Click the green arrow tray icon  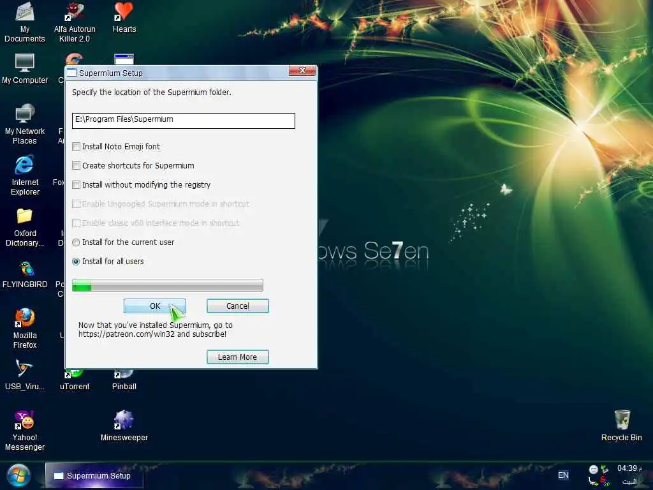605,469
